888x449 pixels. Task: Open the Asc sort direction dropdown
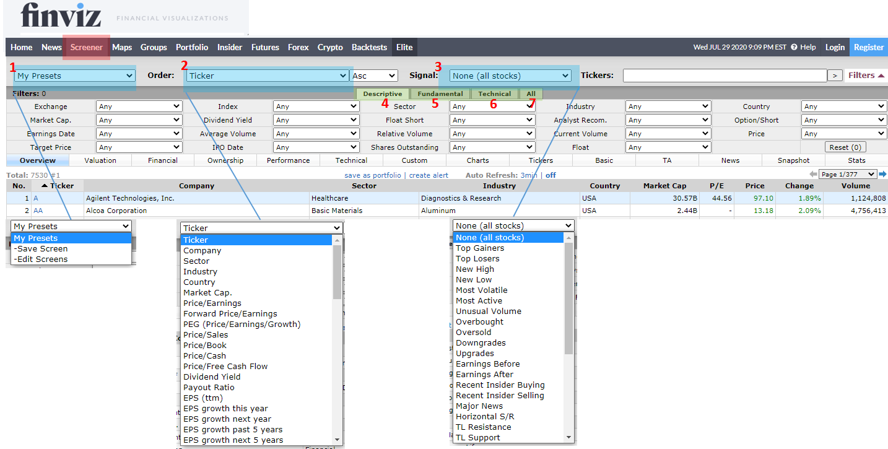pyautogui.click(x=374, y=76)
